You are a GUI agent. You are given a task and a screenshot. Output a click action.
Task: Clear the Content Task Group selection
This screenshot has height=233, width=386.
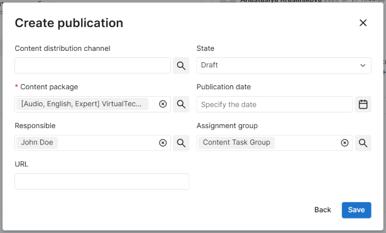(345, 143)
